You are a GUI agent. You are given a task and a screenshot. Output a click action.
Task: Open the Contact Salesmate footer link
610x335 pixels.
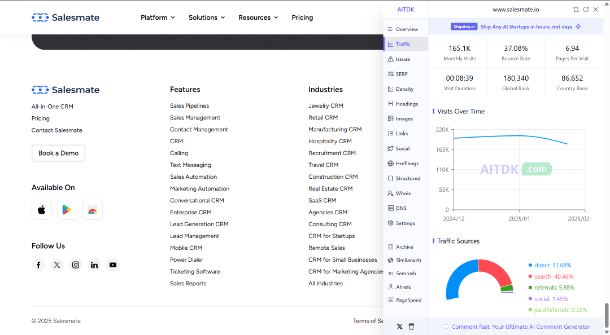(x=57, y=130)
